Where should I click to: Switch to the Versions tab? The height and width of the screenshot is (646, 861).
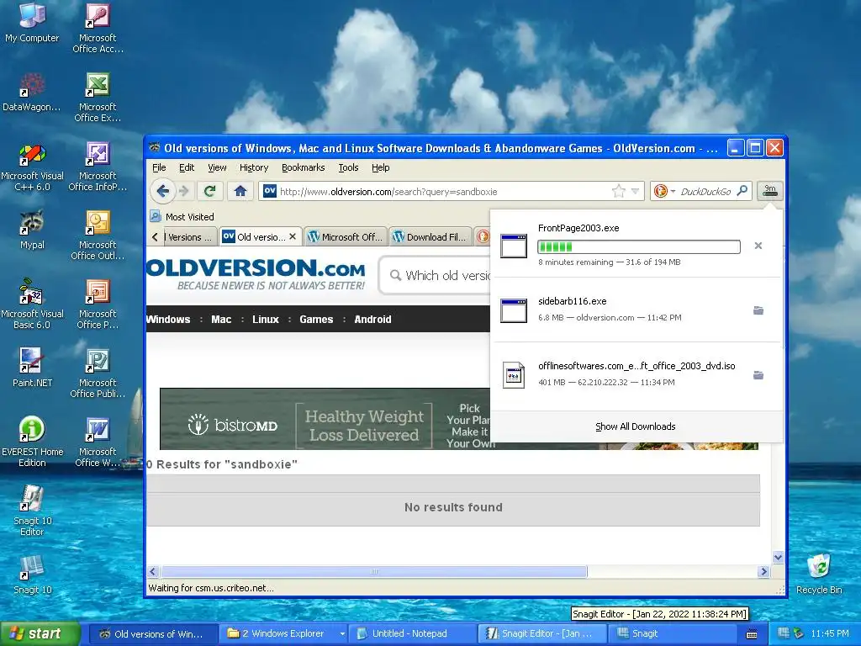(189, 236)
